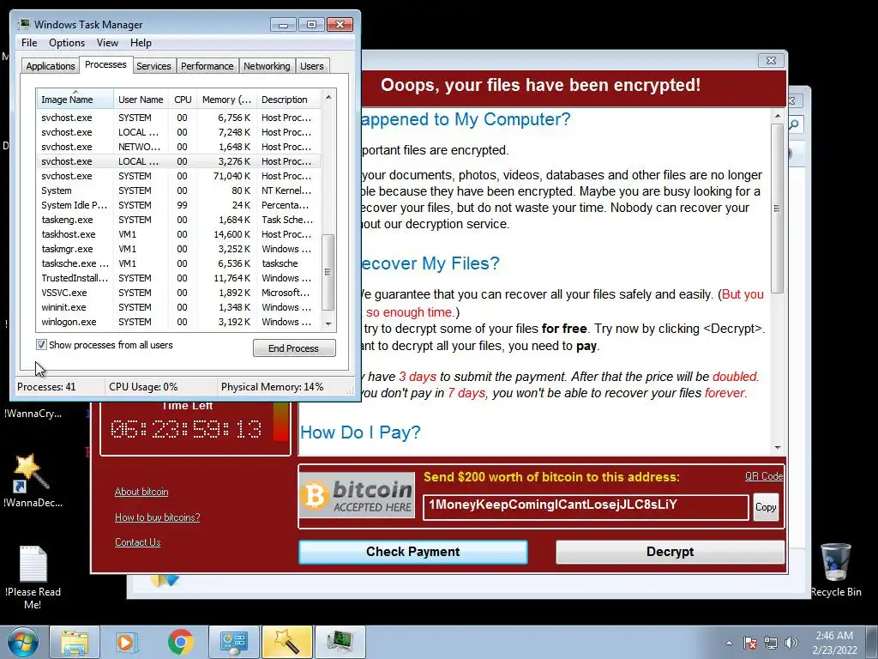
Task: Sort processes by Description column
Action: click(288, 100)
